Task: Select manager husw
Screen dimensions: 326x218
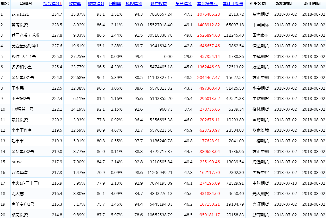Action: pyautogui.click(x=16, y=162)
